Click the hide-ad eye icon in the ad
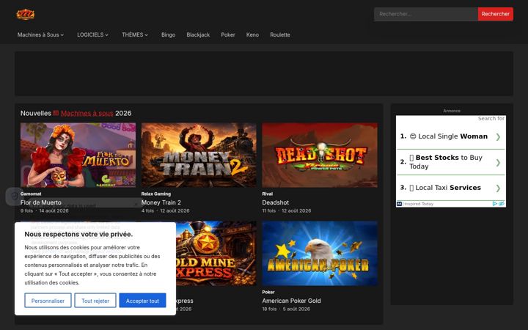The image size is (528, 330). tap(502, 204)
